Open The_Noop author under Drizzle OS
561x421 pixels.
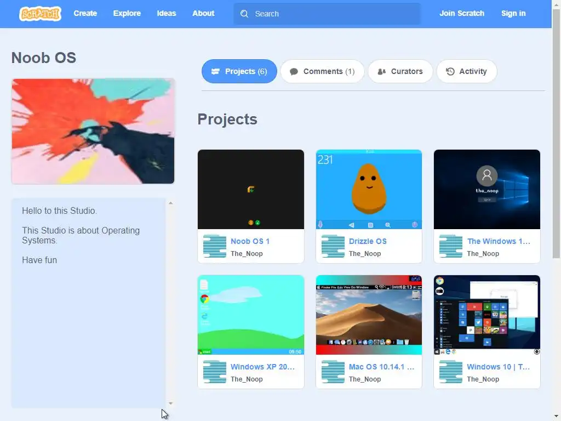(364, 253)
